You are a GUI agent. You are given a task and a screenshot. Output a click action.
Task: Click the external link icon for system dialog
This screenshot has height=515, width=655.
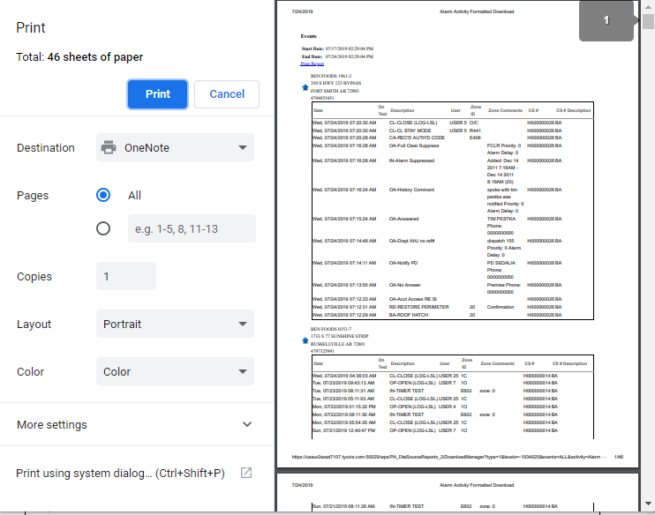(246, 473)
